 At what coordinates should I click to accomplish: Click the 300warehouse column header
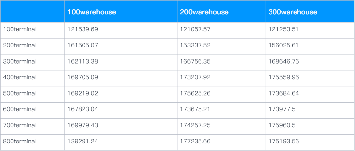point(293,12)
